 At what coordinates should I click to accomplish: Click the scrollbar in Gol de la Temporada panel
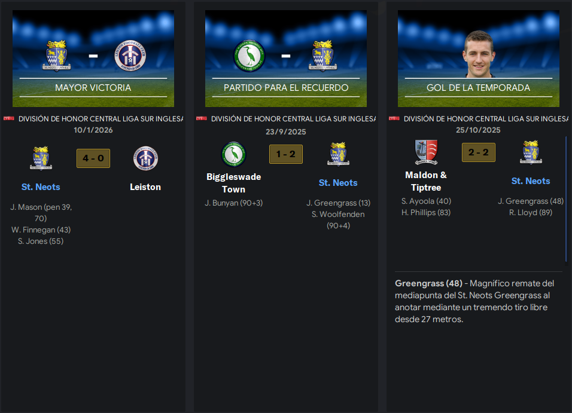[x=566, y=199]
